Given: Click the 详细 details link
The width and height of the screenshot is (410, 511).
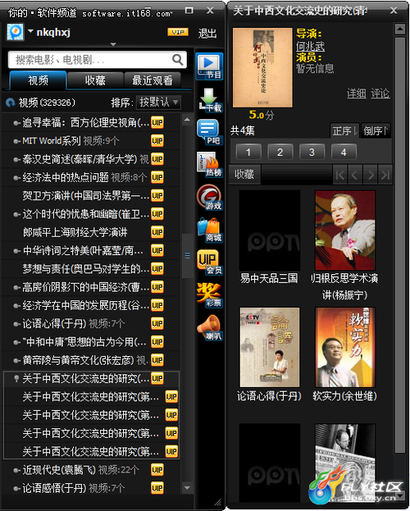Looking at the screenshot, I should pos(356,94).
